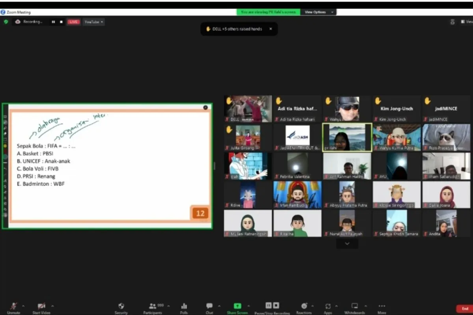Toggle Start Video camera
The image size is (473, 315).
[41, 306]
